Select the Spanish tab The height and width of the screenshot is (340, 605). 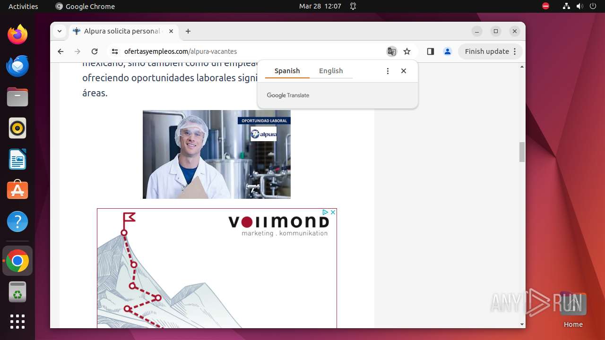click(287, 71)
